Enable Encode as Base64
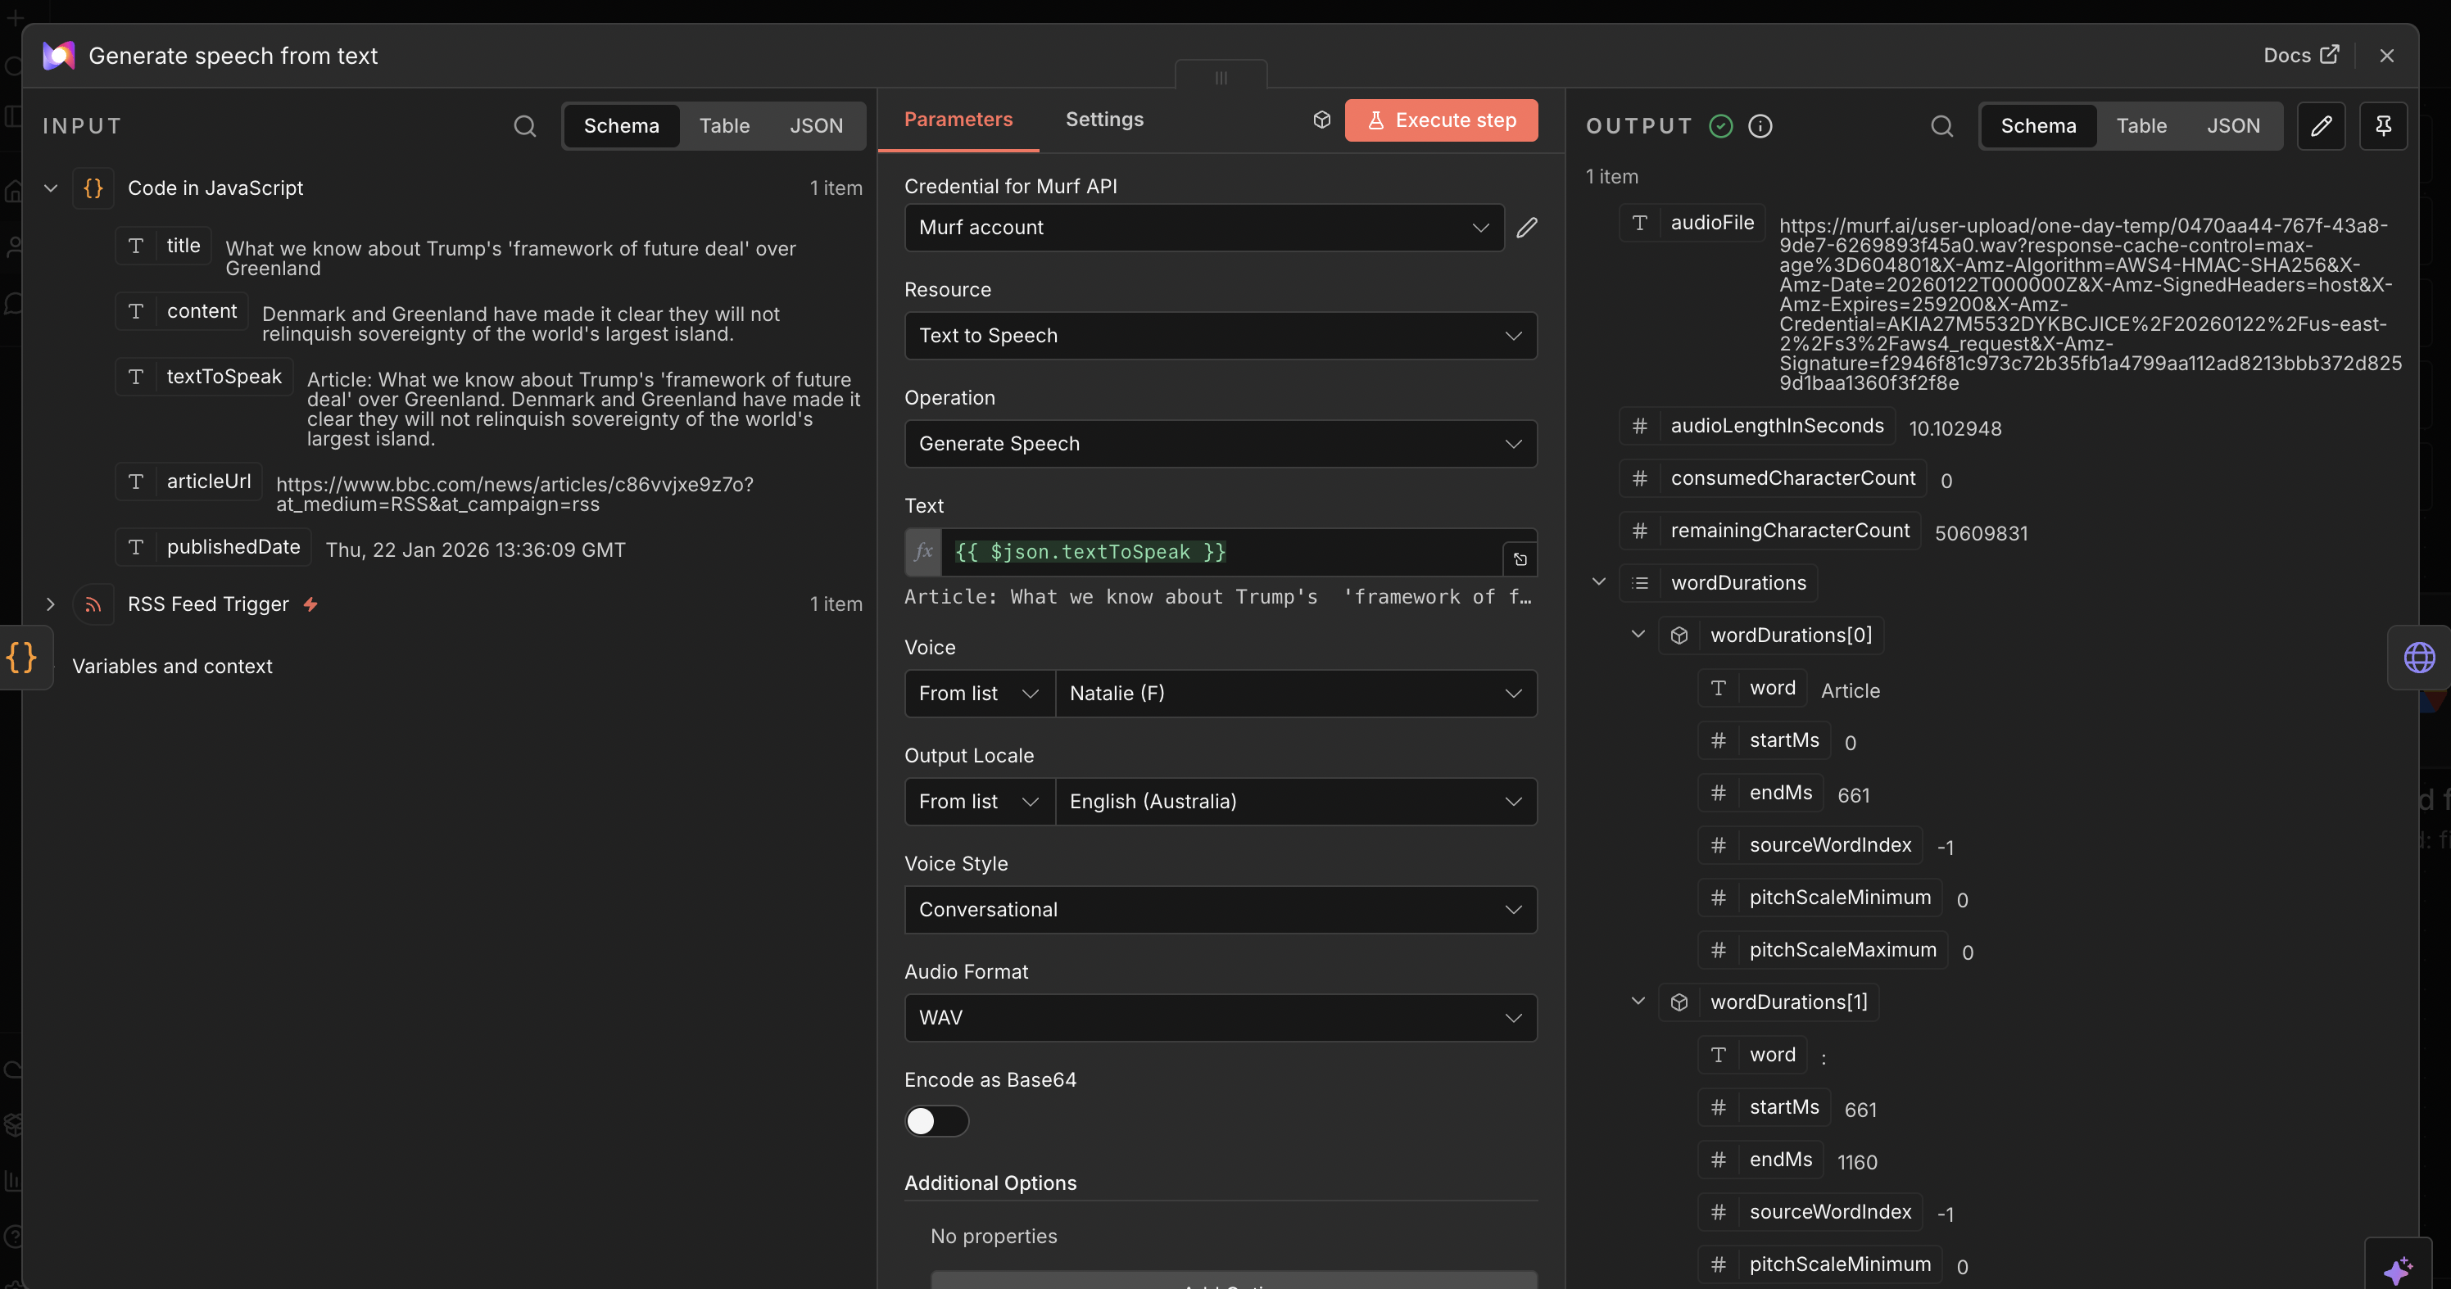This screenshot has height=1289, width=2451. pyautogui.click(x=936, y=1122)
